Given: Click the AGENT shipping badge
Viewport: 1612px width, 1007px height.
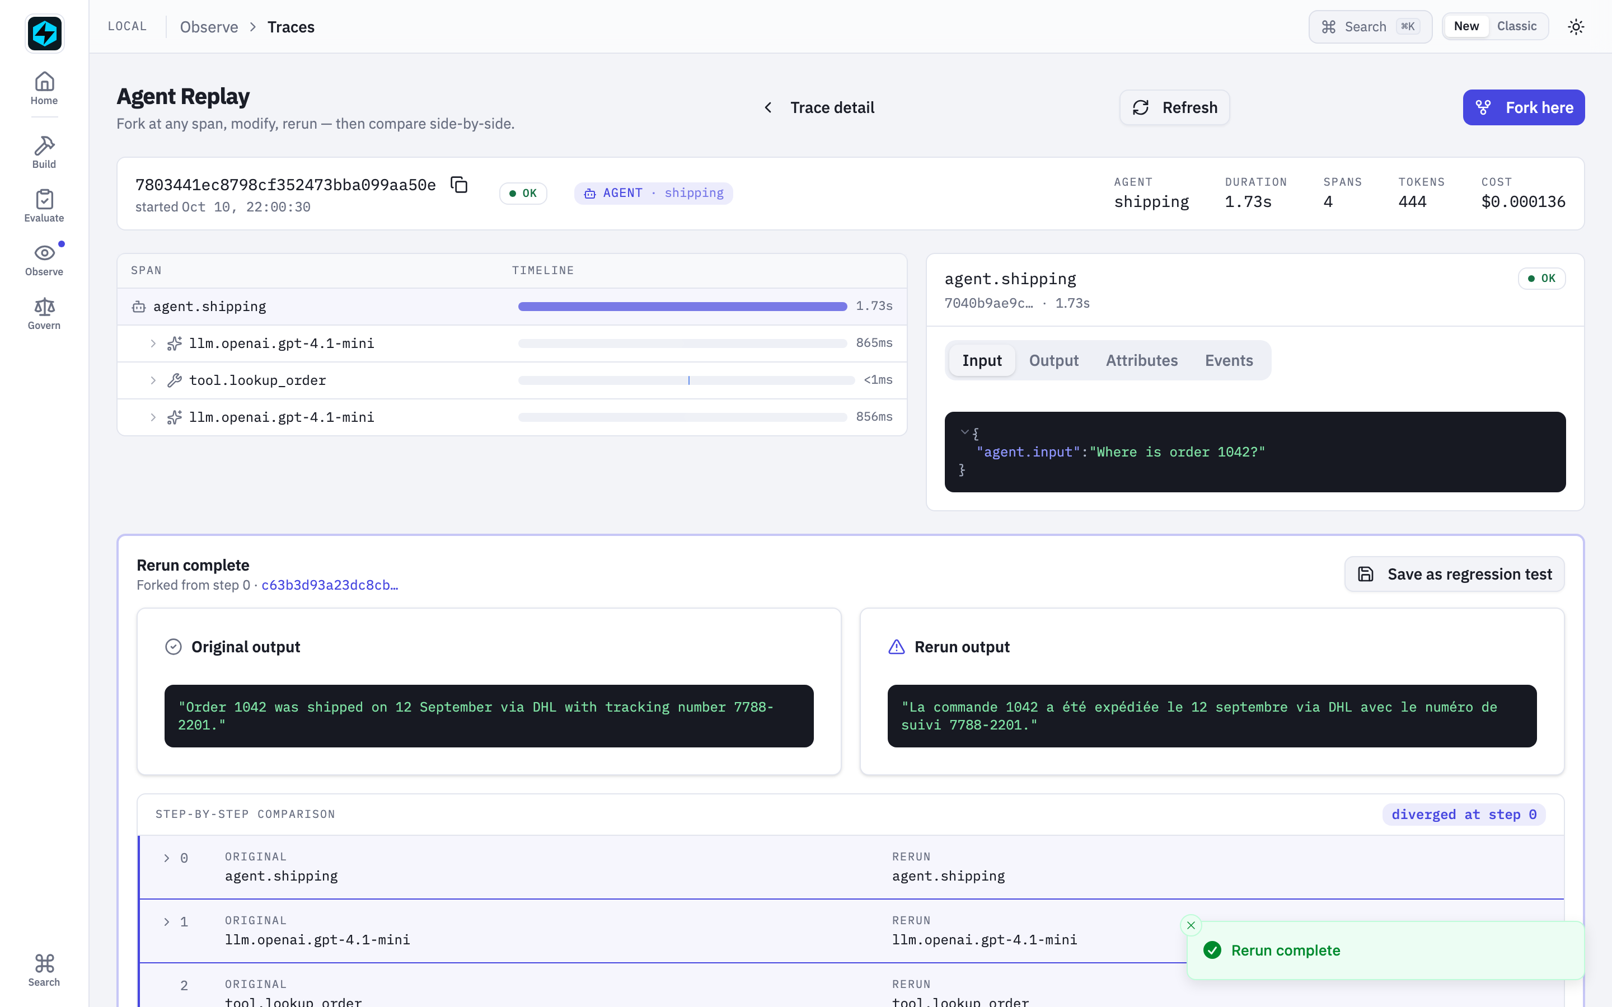Looking at the screenshot, I should 653,193.
